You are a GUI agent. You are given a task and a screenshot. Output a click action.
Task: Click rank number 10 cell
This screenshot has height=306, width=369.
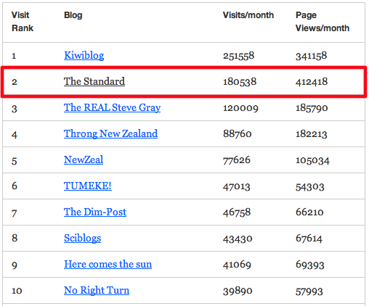[17, 291]
